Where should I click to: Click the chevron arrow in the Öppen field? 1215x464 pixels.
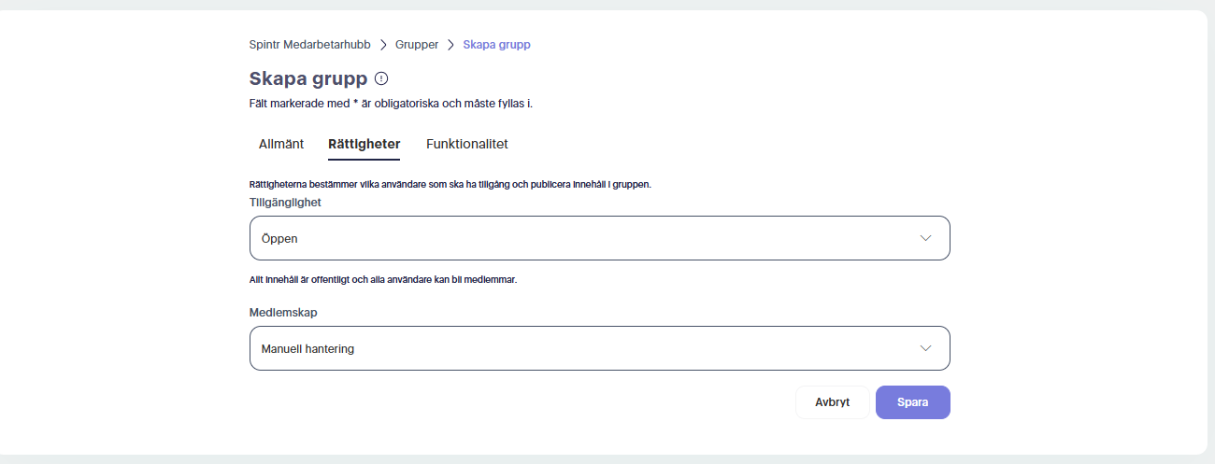point(925,238)
